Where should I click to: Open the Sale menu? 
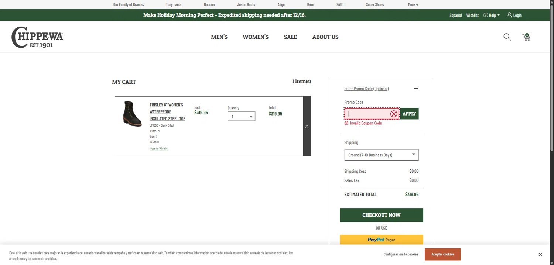[x=290, y=37]
